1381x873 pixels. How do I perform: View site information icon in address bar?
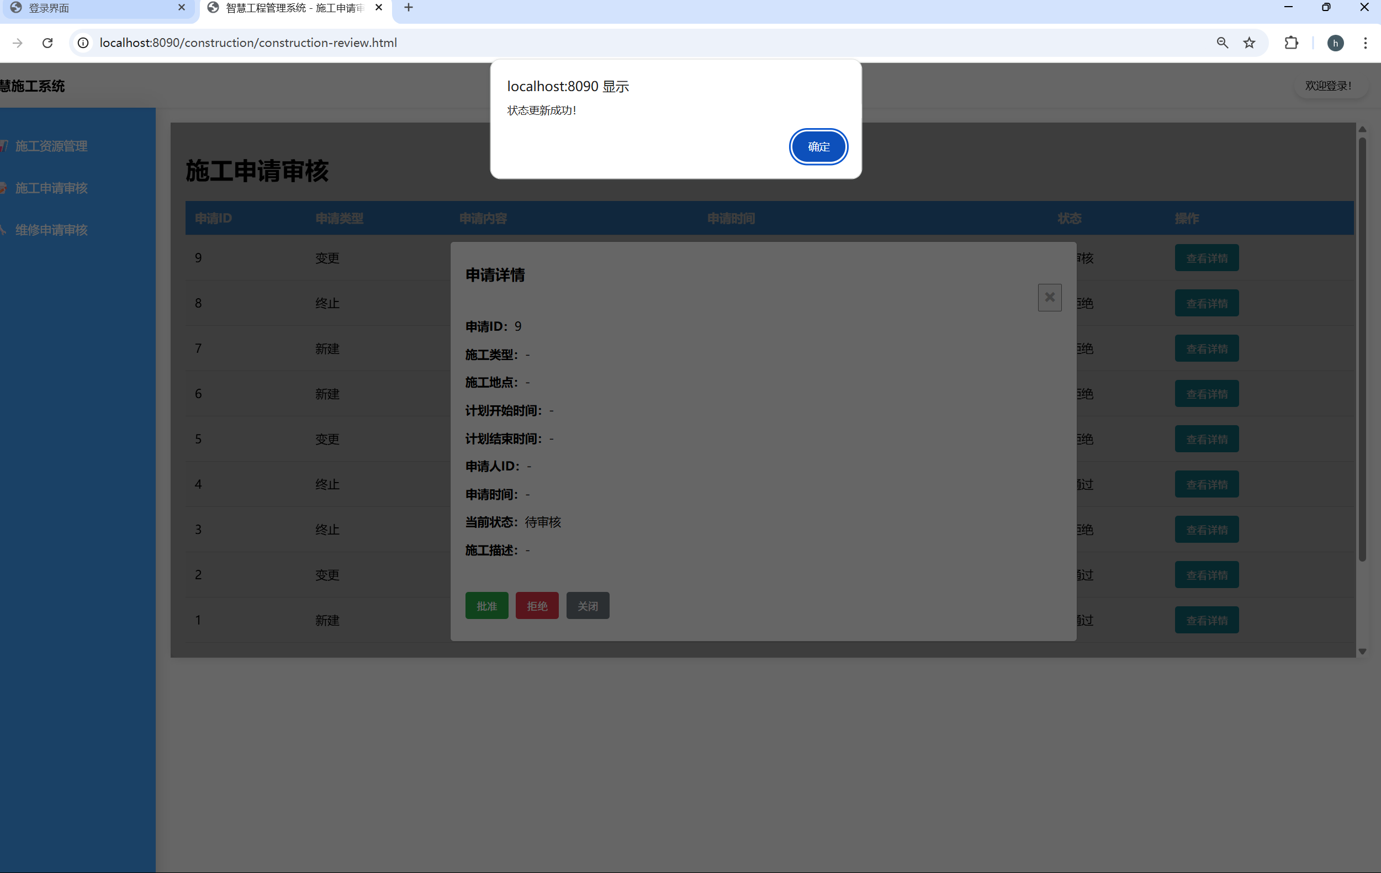pyautogui.click(x=83, y=43)
